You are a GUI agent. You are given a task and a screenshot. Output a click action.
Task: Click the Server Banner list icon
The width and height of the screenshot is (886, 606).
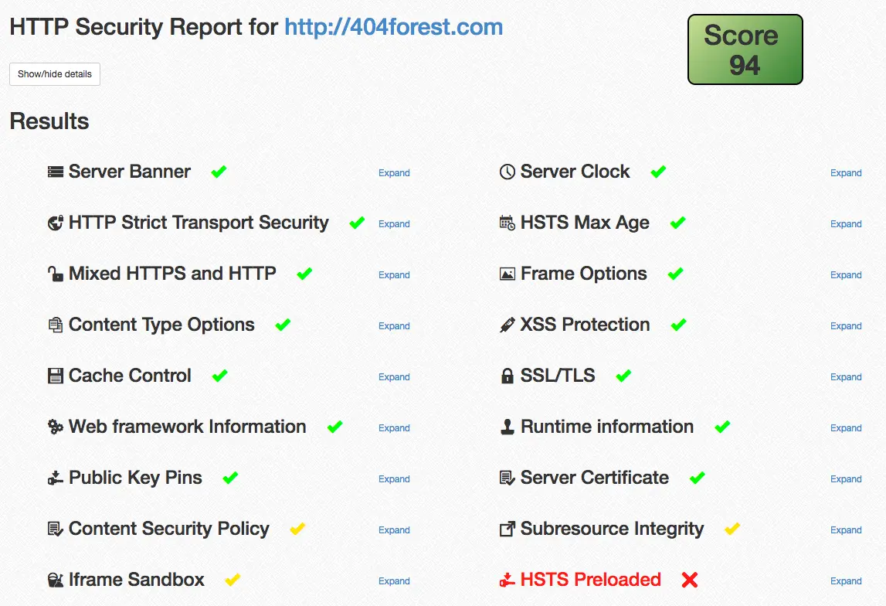[x=55, y=172]
